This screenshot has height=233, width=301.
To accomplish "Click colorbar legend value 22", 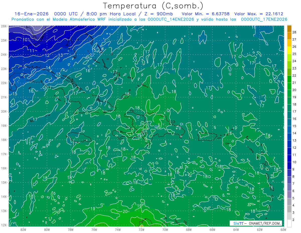I will [294, 75].
